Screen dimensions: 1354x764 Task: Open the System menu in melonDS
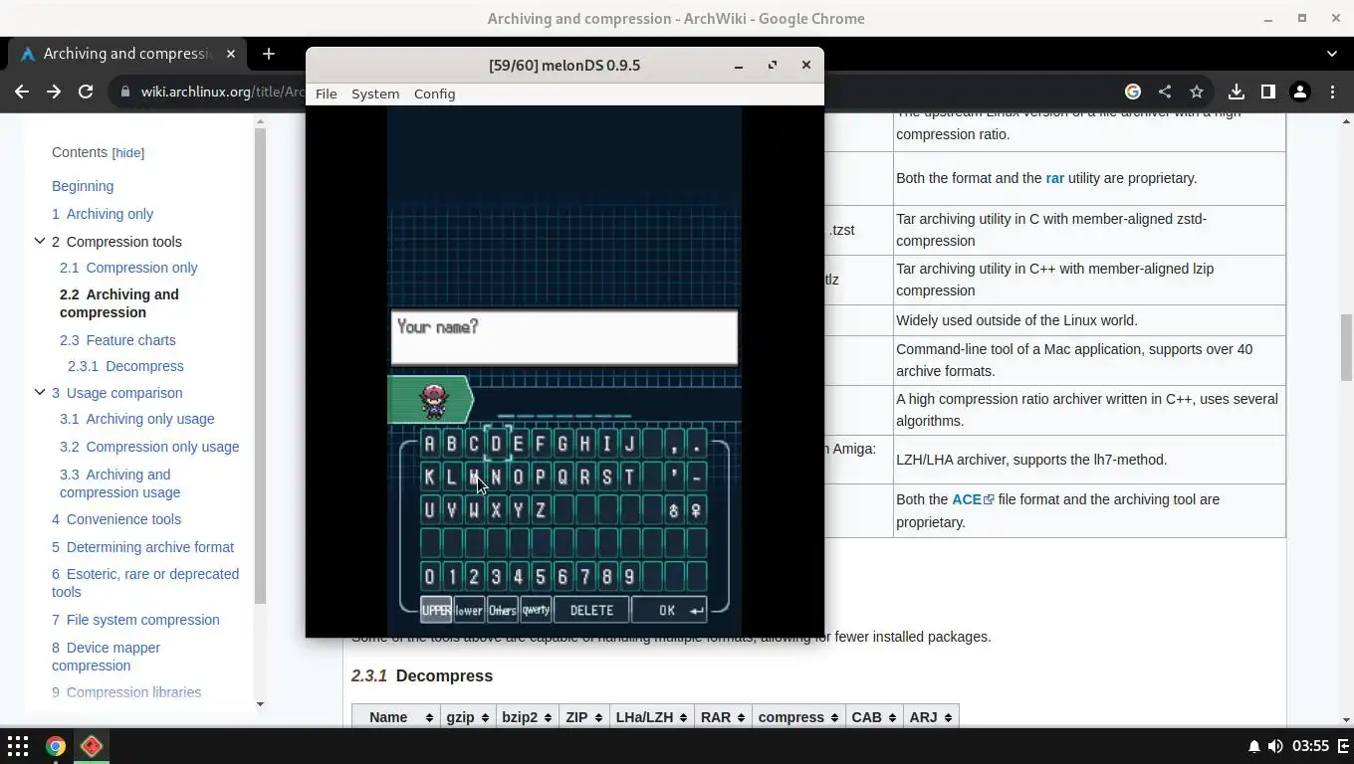(x=375, y=94)
